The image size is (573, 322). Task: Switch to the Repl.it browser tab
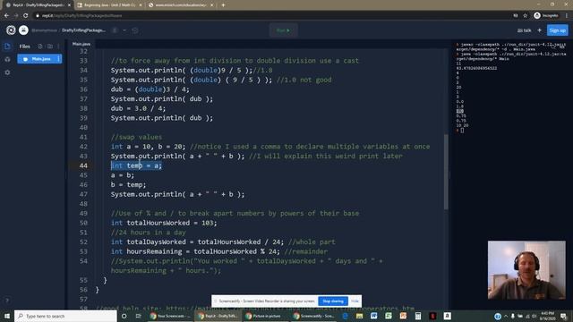[38, 5]
